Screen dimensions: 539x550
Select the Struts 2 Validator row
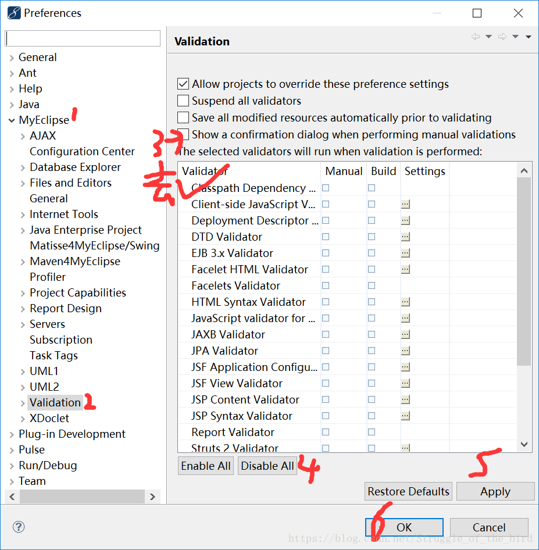tap(347, 448)
